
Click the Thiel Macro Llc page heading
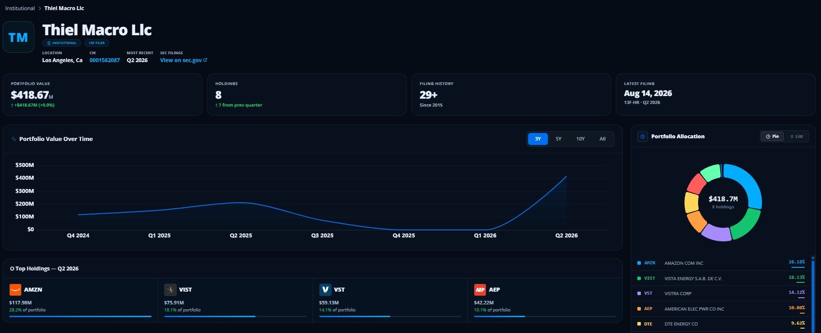(97, 30)
